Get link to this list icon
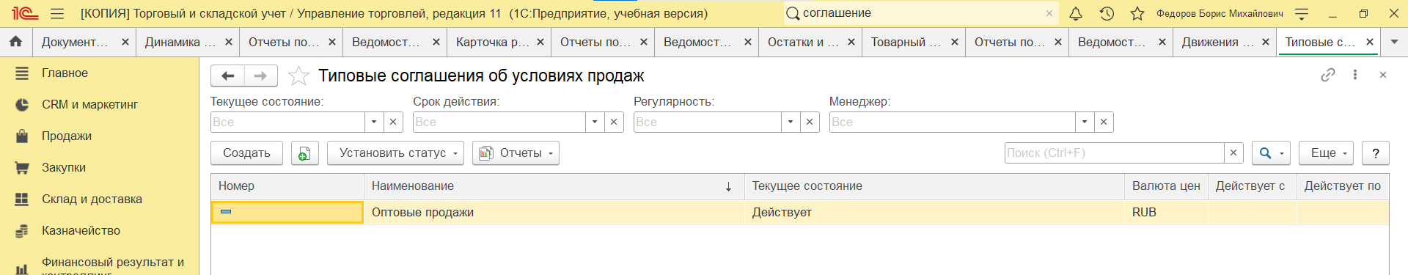The height and width of the screenshot is (275, 1408). [1328, 75]
